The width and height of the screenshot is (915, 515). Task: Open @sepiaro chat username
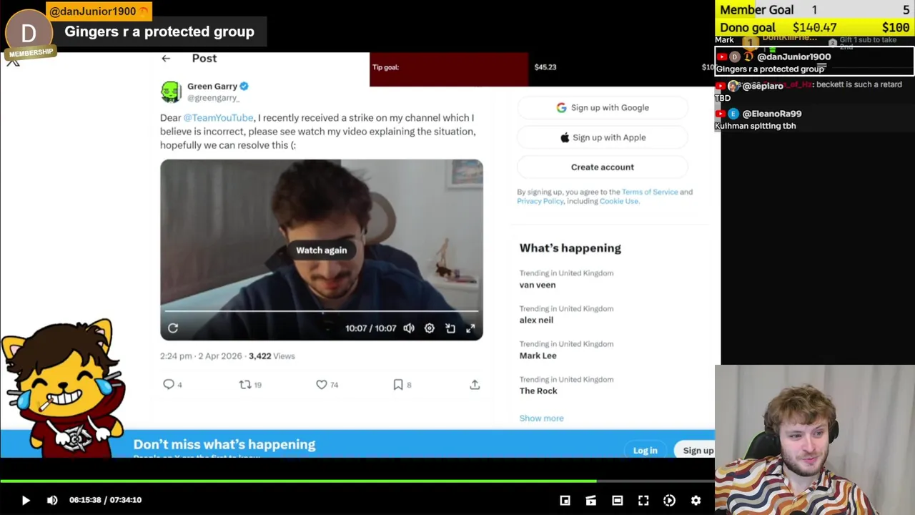point(763,86)
